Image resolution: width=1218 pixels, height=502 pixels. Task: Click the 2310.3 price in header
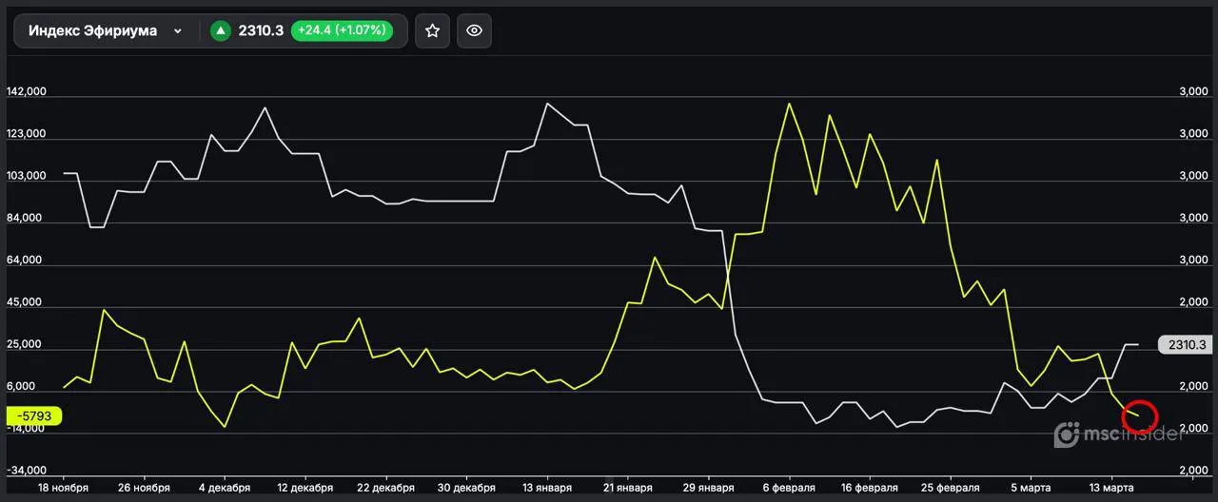261,30
